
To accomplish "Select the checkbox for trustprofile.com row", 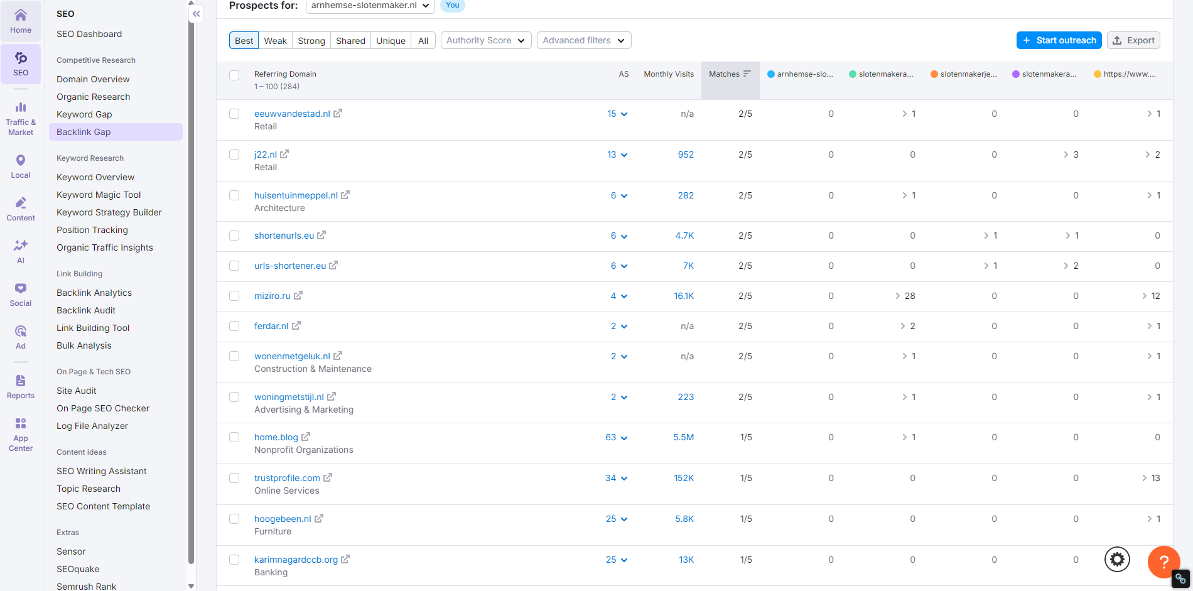I will pos(234,478).
